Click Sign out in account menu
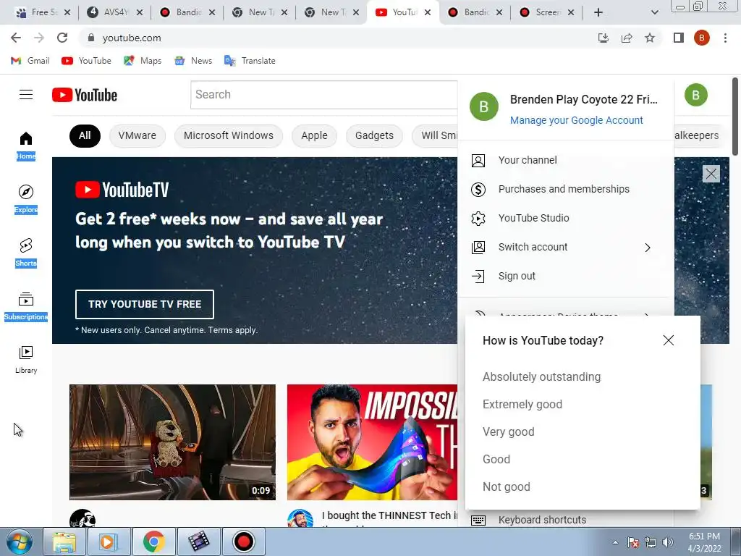 (x=566, y=276)
